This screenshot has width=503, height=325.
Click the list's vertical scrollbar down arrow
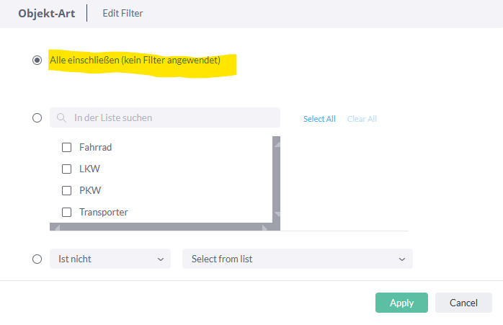pyautogui.click(x=277, y=214)
